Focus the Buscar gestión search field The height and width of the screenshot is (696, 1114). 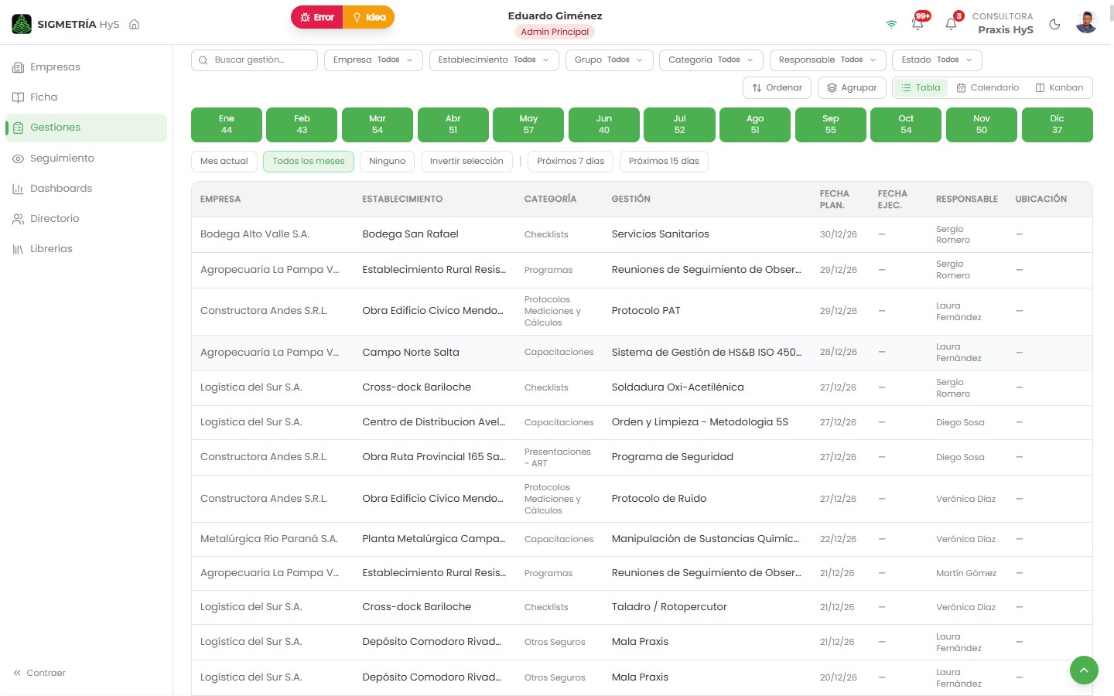pyautogui.click(x=255, y=60)
